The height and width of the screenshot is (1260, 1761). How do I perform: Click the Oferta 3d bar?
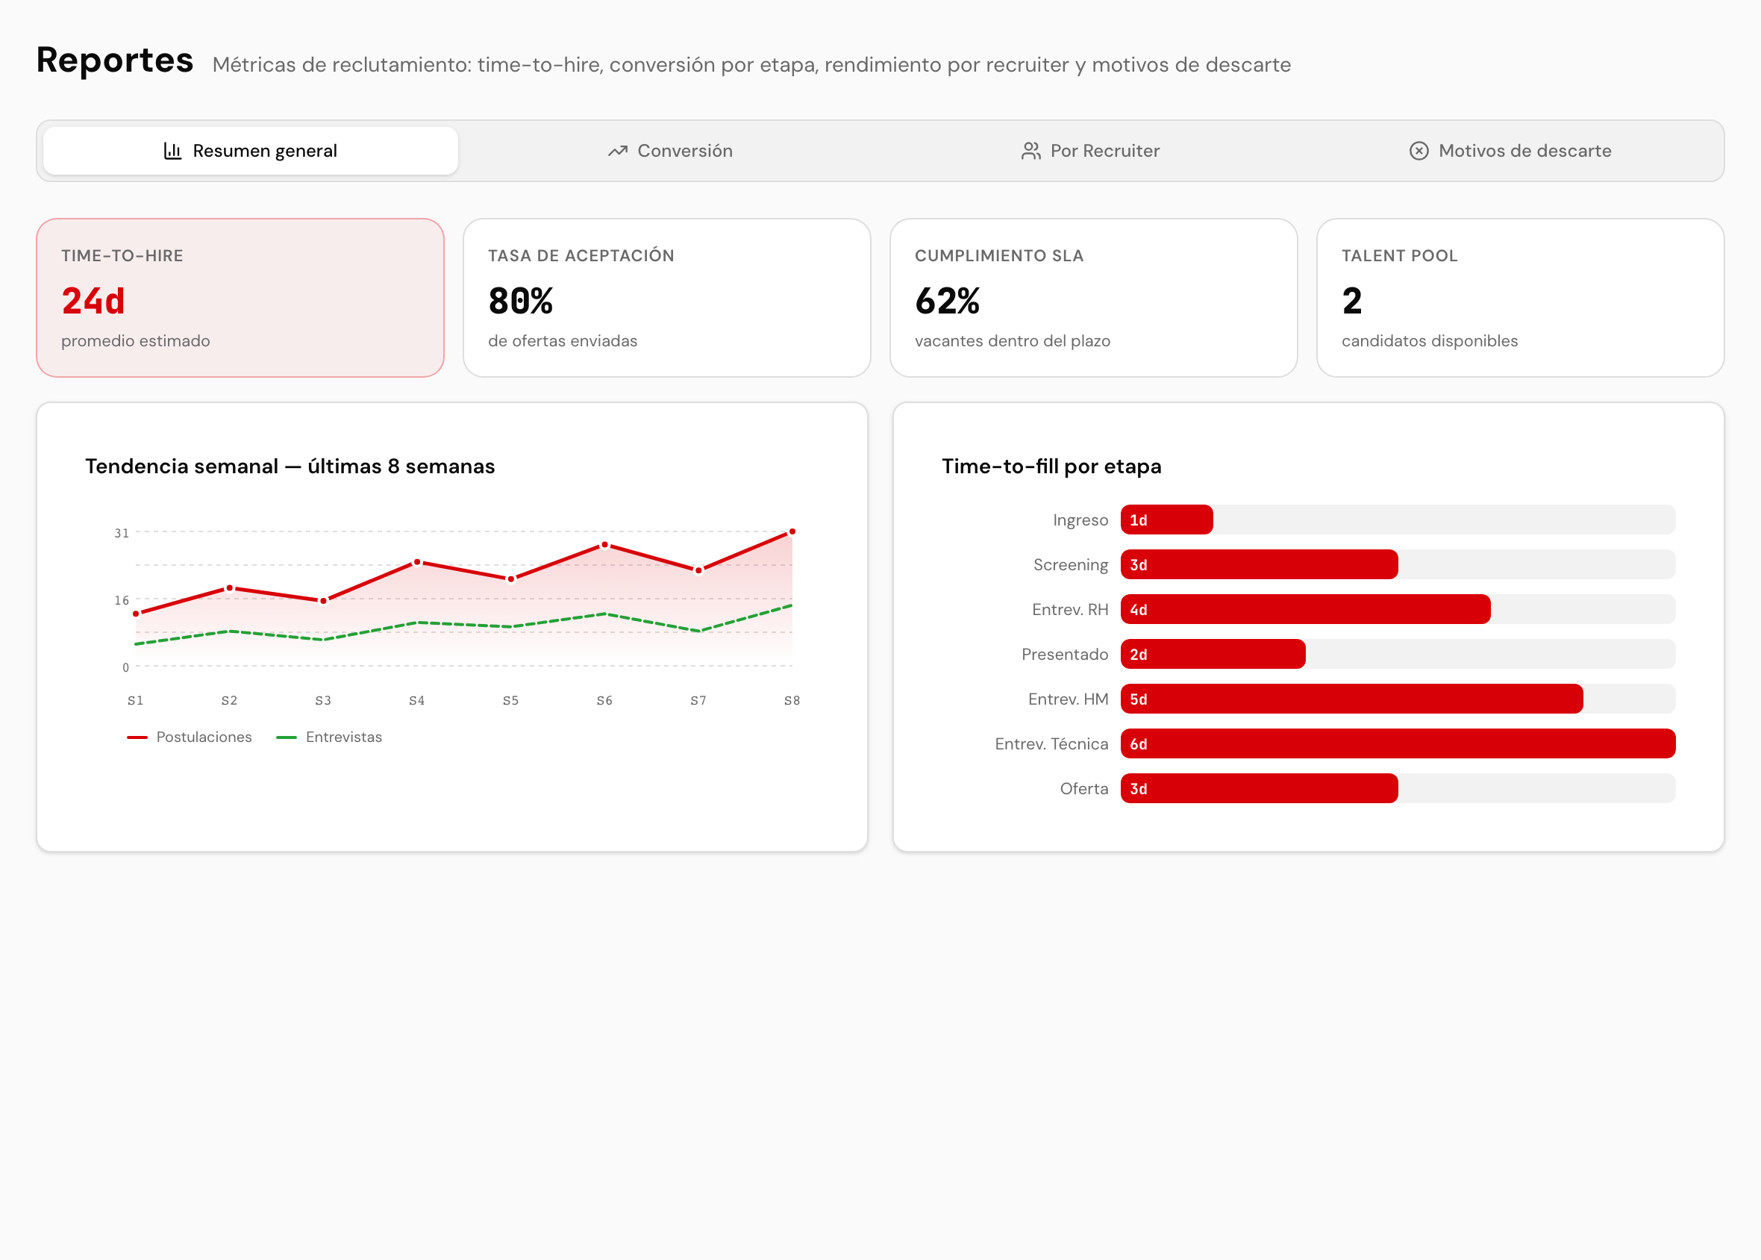[x=1260, y=788]
